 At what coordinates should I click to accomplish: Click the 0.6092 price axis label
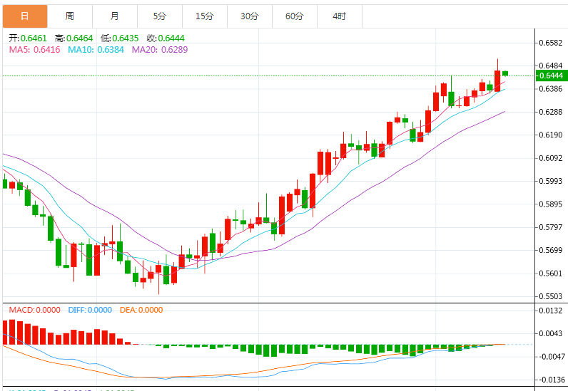pyautogui.click(x=551, y=158)
